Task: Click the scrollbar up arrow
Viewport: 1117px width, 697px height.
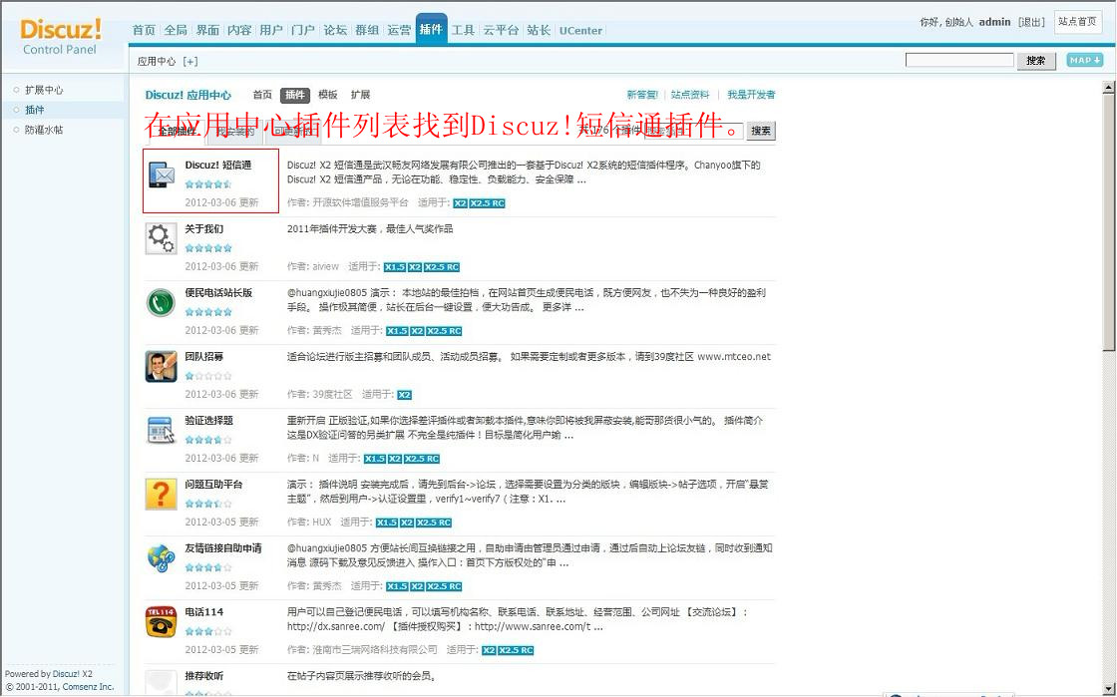Action: pos(1108,88)
